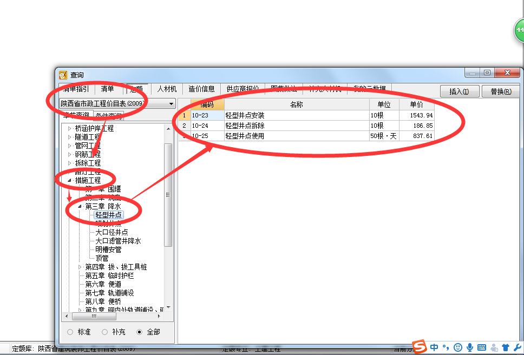The image size is (524, 355).
Task: Click the 轻型井点使用 name cell
Action: 297,136
